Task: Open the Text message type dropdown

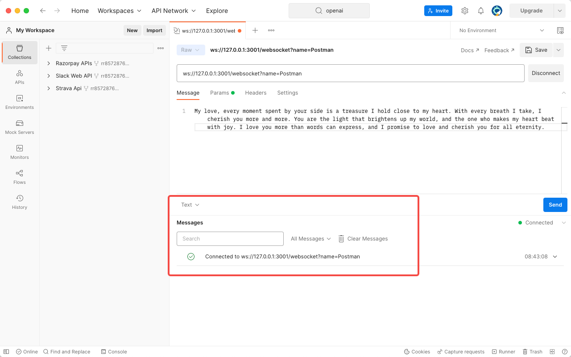Action: (189, 204)
